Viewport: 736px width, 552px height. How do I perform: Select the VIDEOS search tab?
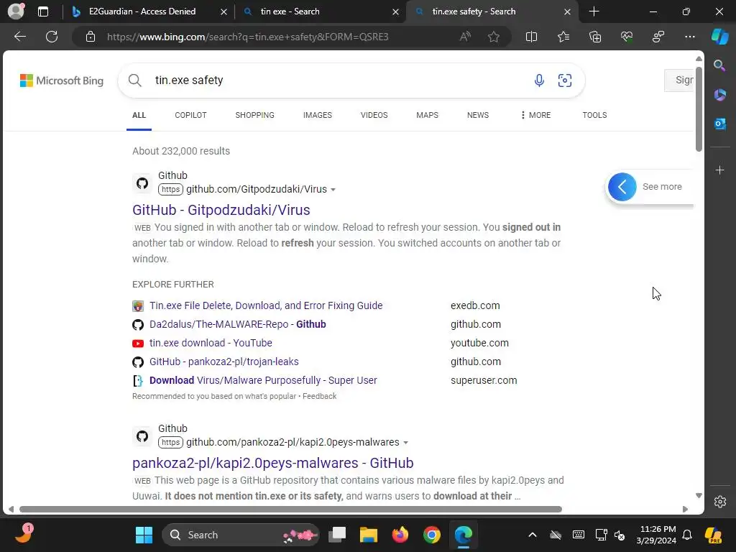click(x=374, y=115)
